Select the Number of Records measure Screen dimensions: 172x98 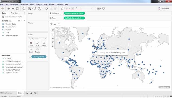(x=13, y=70)
